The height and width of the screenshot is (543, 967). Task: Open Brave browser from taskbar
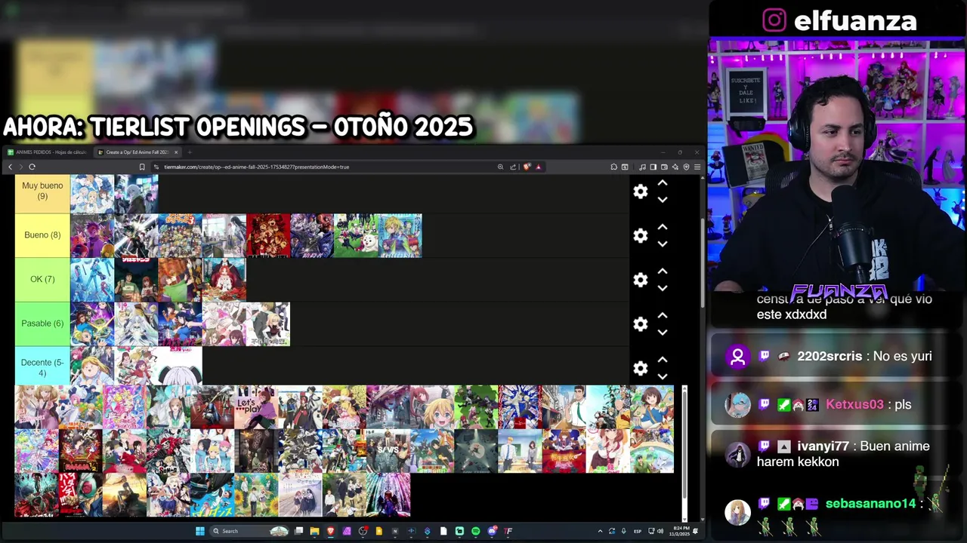pyautogui.click(x=330, y=531)
